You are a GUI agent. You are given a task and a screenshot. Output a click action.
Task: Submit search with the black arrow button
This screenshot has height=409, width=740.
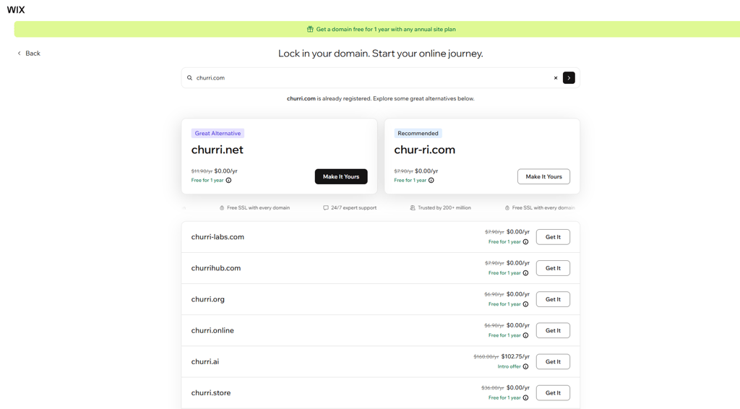pos(569,78)
